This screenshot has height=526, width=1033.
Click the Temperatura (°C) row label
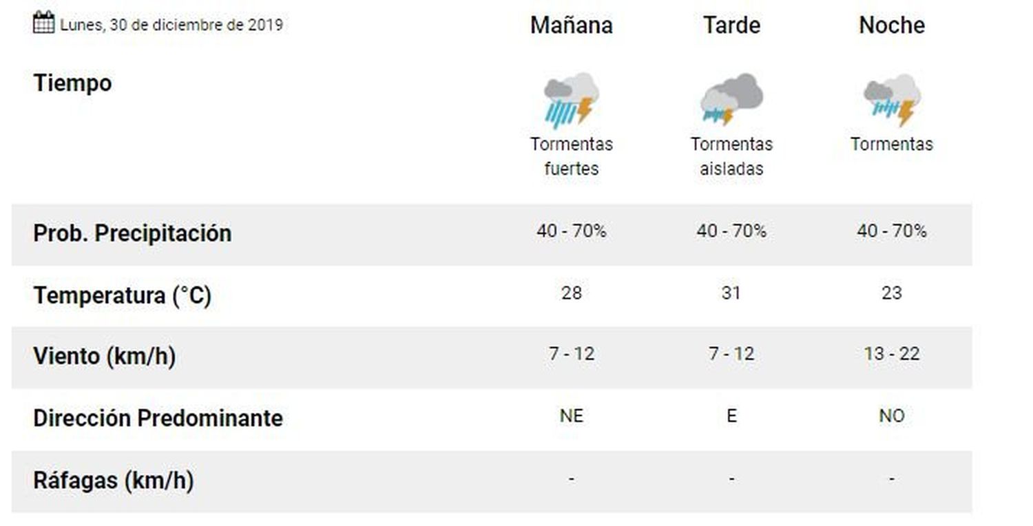(122, 295)
